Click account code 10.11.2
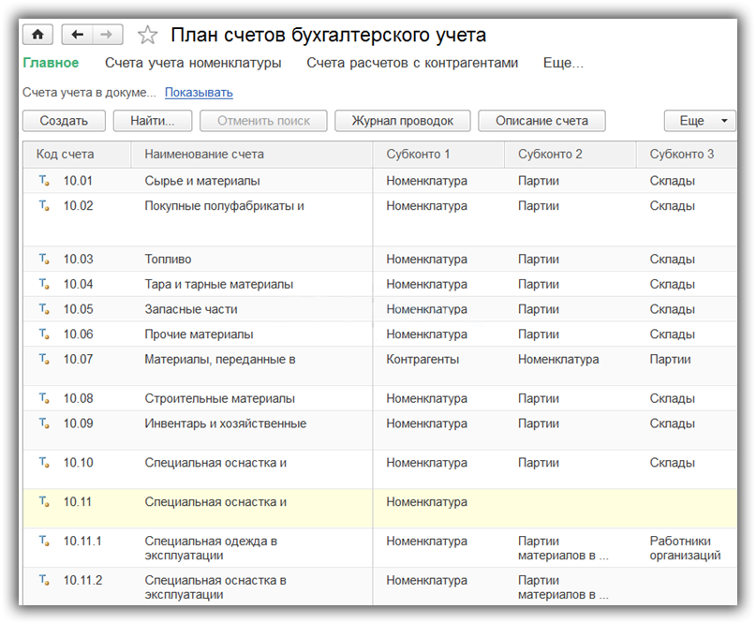This screenshot has width=756, height=624. coord(82,581)
